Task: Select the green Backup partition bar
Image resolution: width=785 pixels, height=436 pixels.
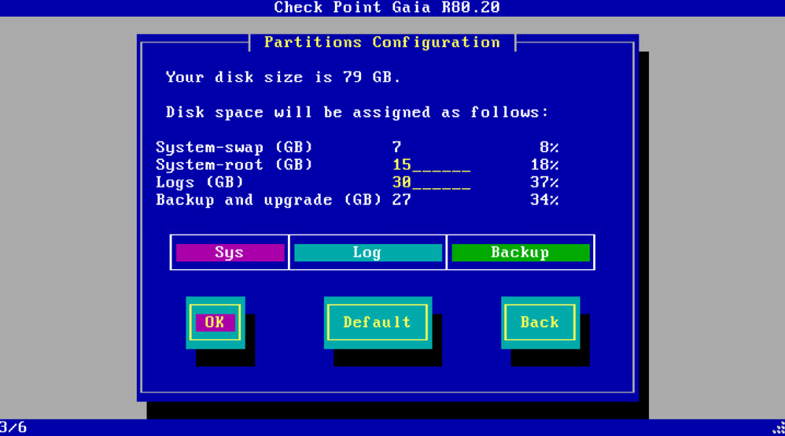Action: point(521,253)
